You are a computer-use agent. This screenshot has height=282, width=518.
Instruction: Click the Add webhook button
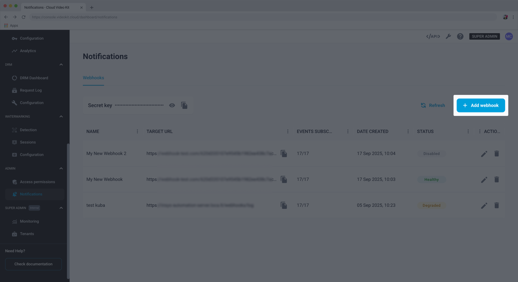click(480, 105)
